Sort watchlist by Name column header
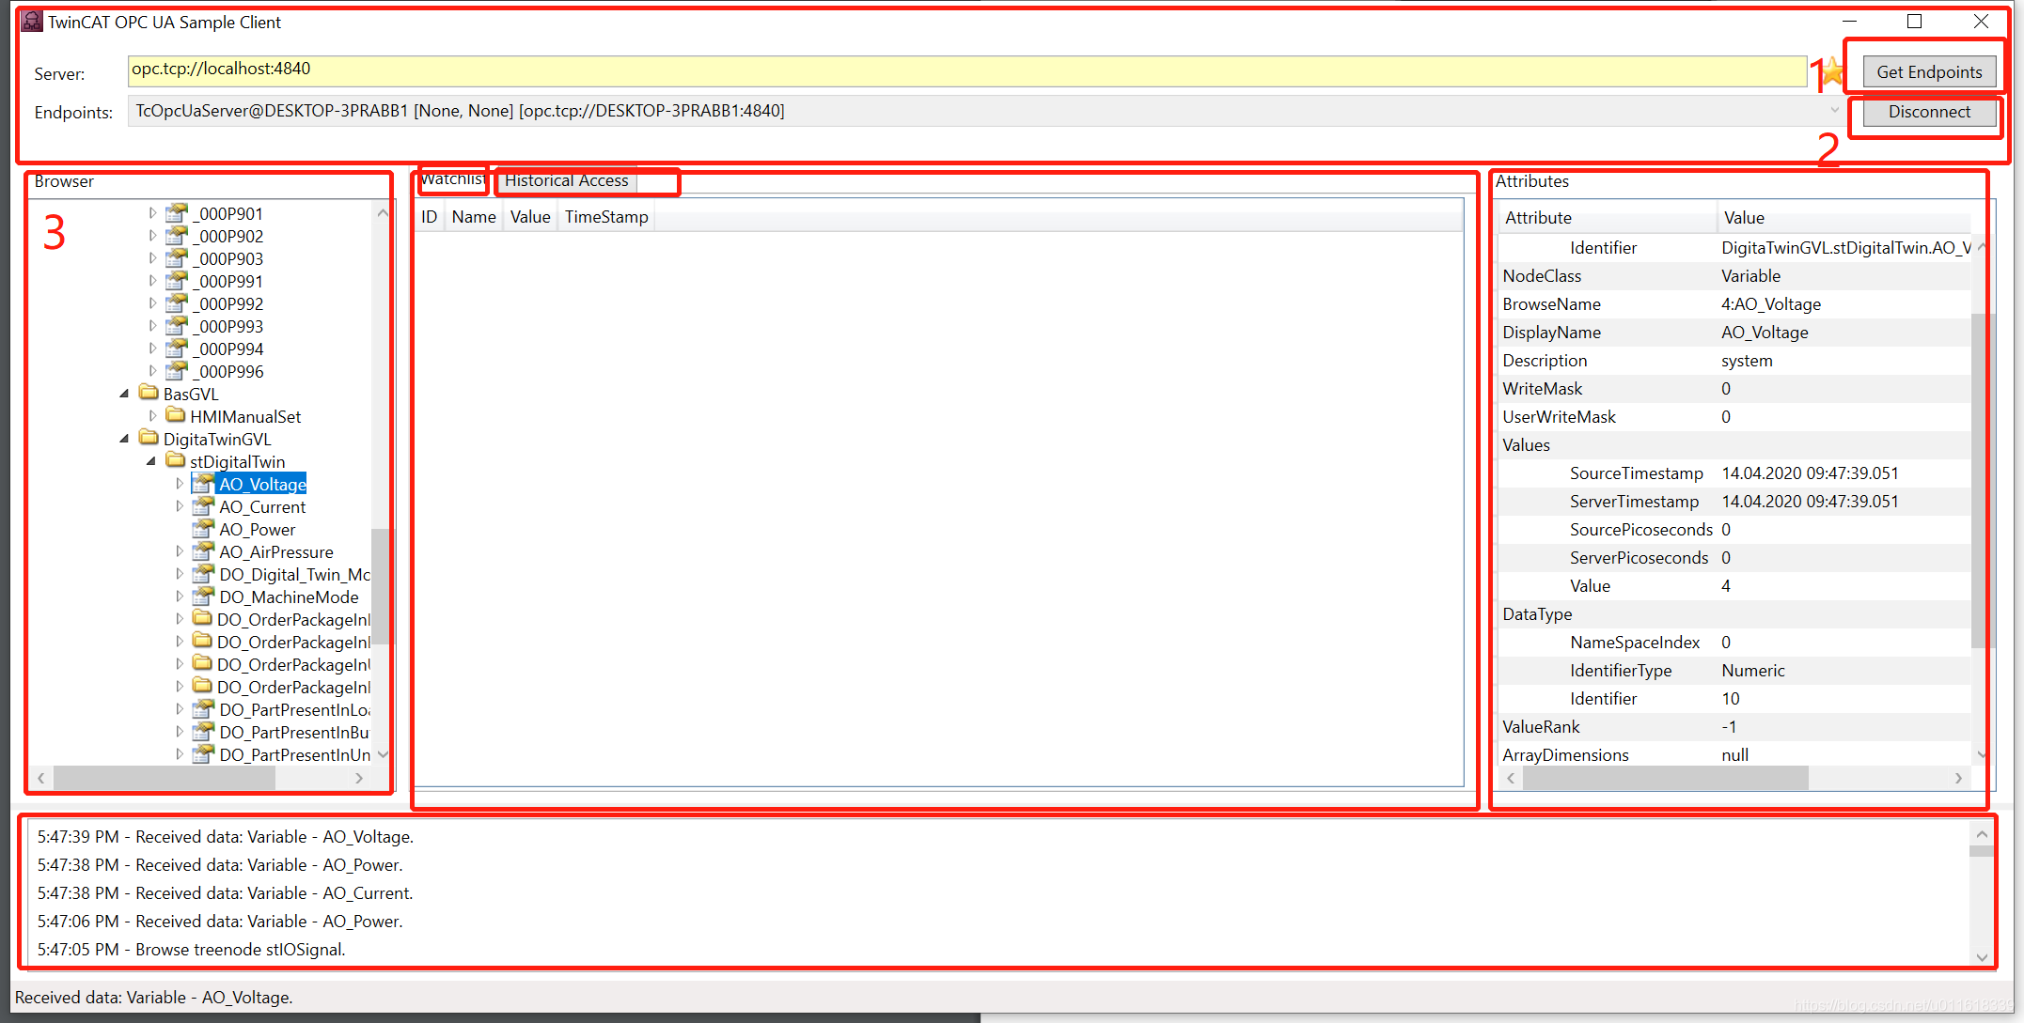The width and height of the screenshot is (2024, 1023). point(474,217)
